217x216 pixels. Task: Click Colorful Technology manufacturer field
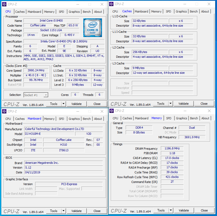tap(64, 129)
